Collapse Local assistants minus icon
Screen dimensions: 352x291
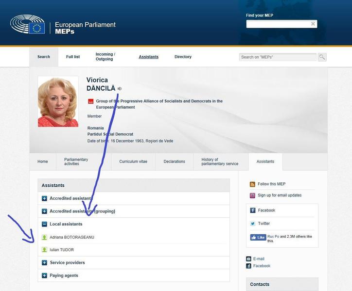pos(44,224)
